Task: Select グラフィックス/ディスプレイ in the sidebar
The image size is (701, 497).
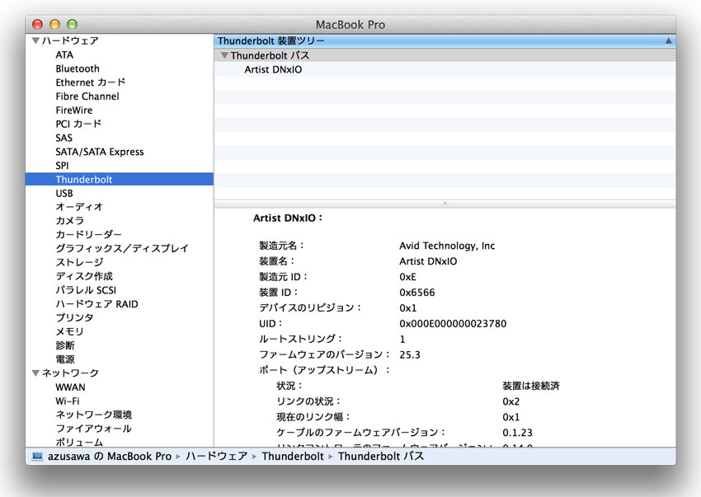Action: tap(122, 248)
